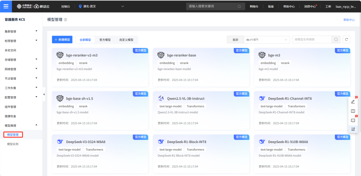Click the 新建模型 button
Viewport: 361px width, 176px height.
click(x=62, y=39)
